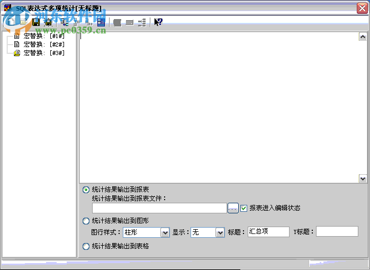
Task: Click the floppy disk save icon
Action: click(x=36, y=22)
